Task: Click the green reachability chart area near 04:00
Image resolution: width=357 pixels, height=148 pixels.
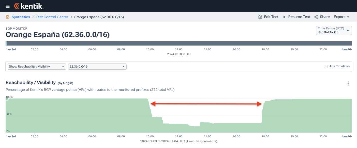Action: coord(63,115)
